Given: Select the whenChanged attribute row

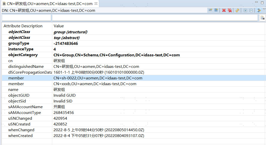Looking at the screenshot, I should [x=134, y=130].
